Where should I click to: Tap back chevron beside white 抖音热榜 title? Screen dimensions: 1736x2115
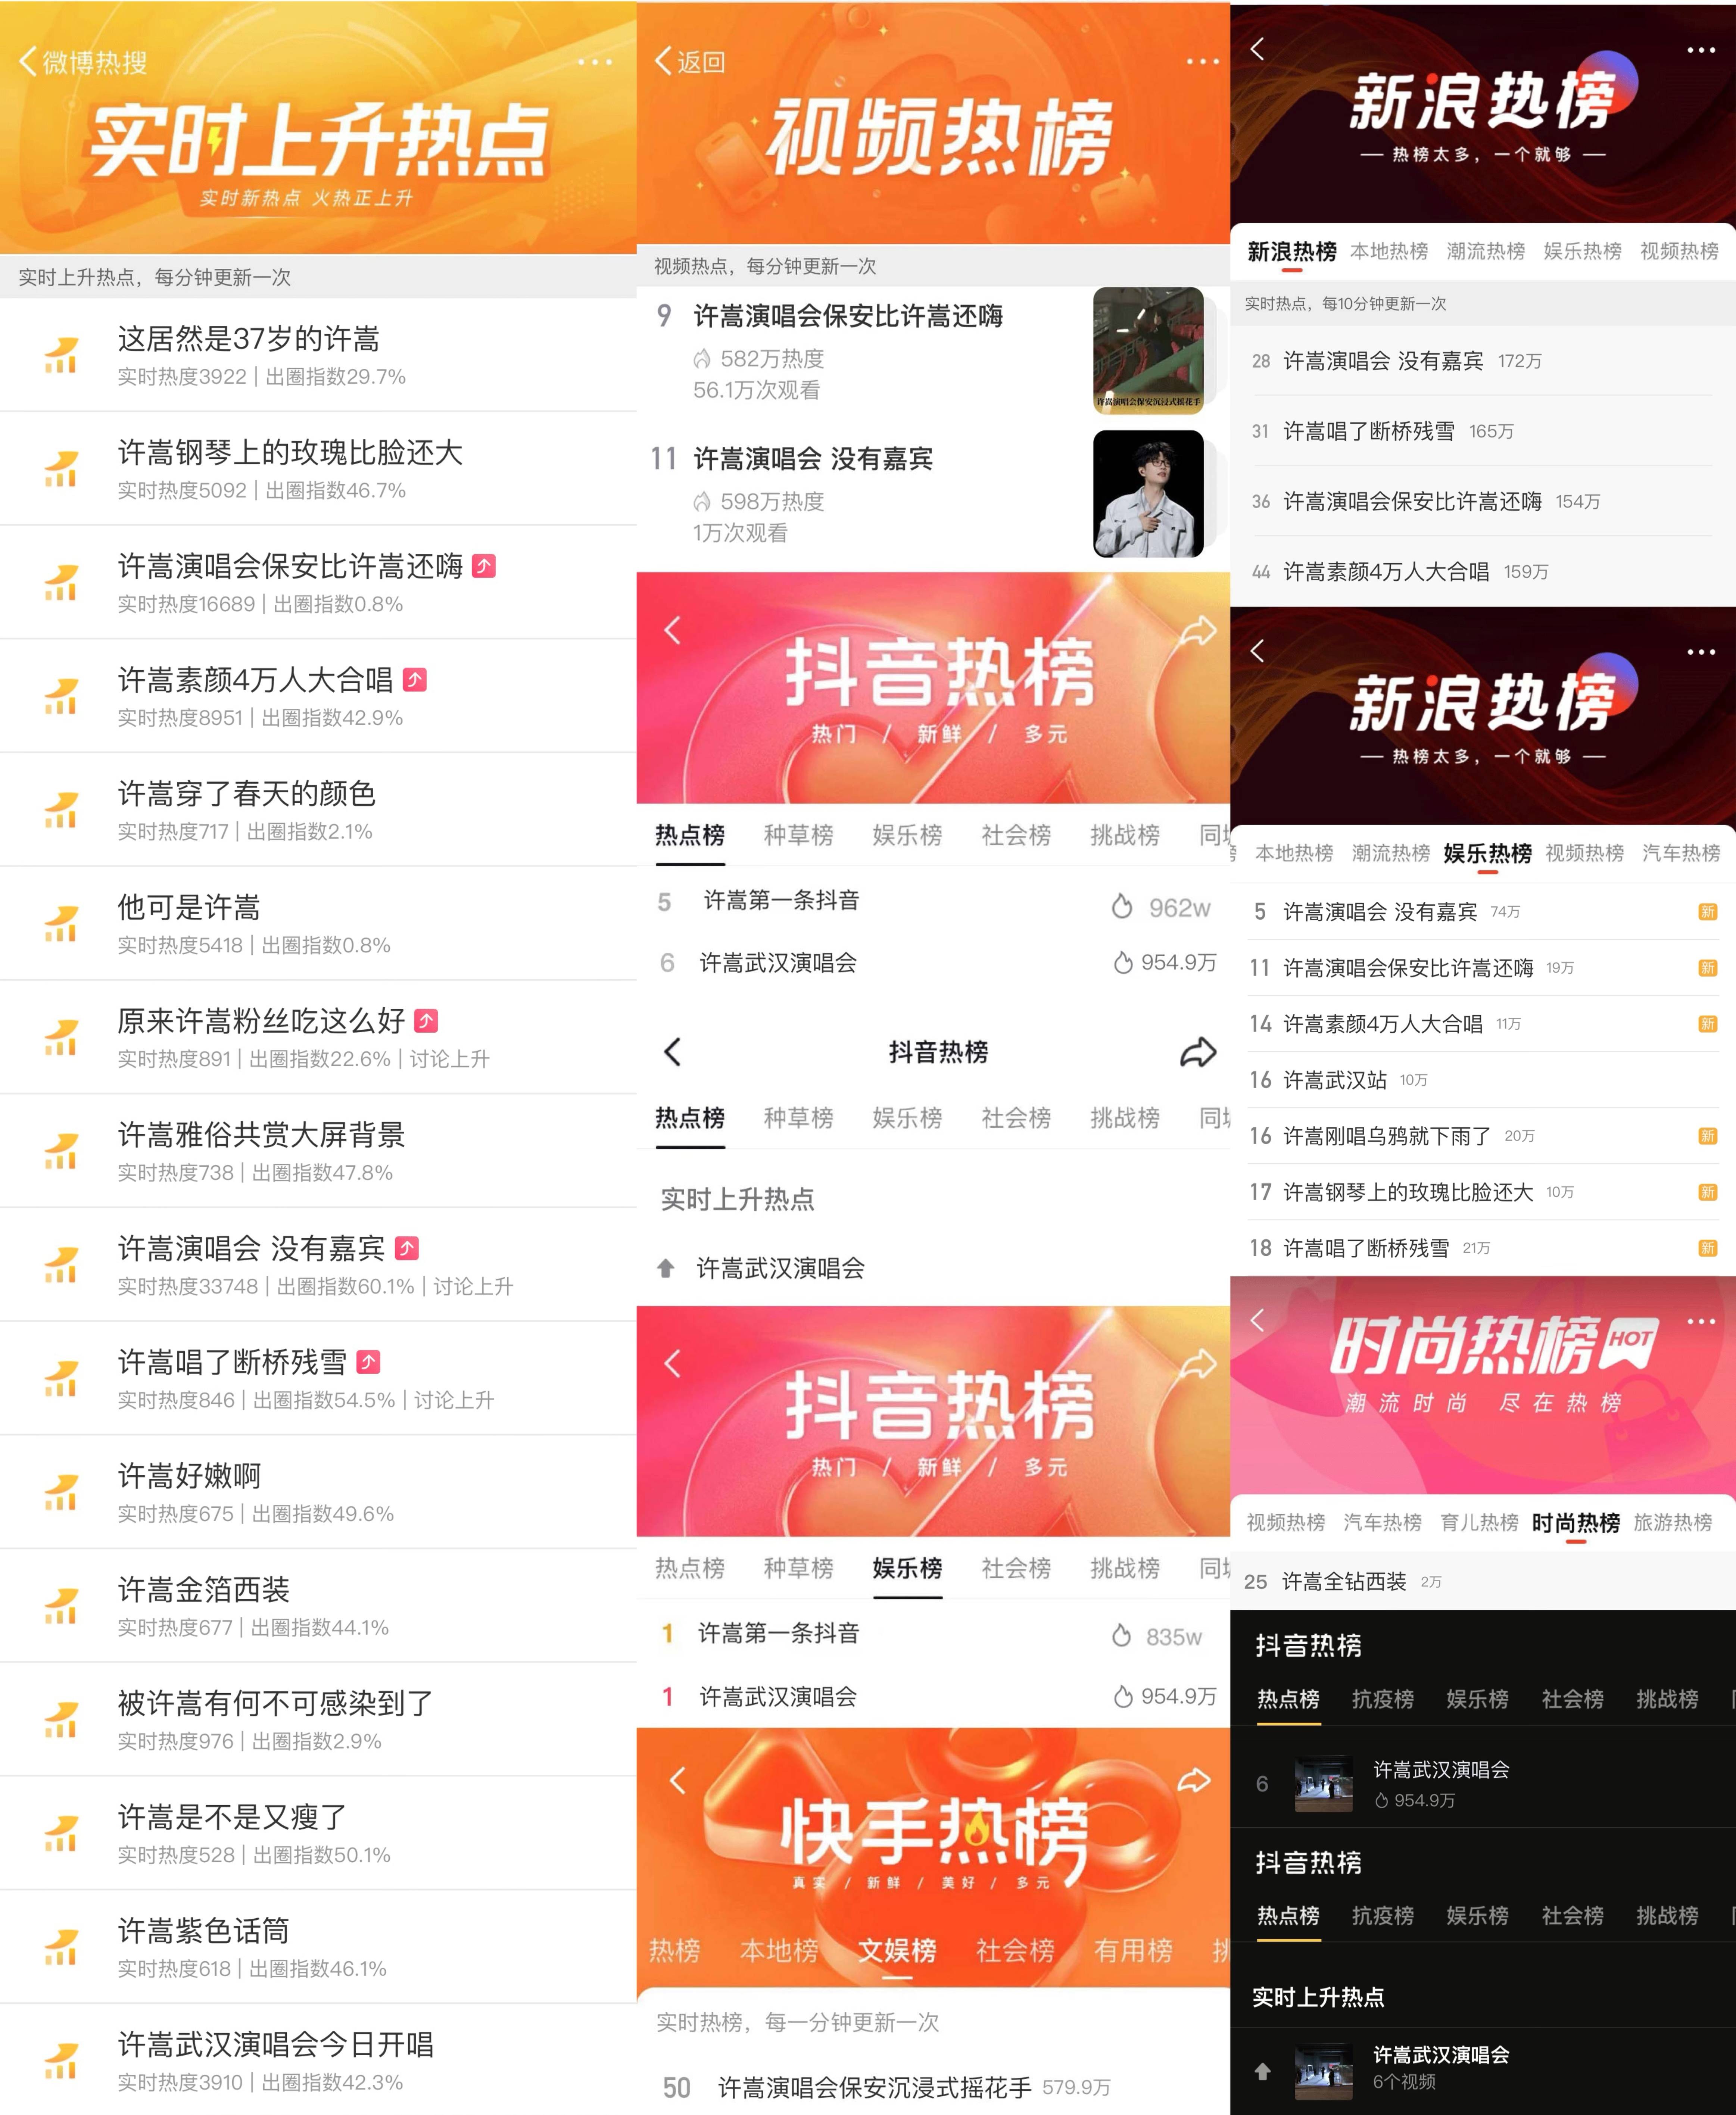[672, 1052]
